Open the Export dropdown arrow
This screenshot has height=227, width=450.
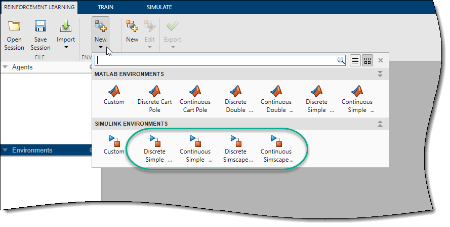[x=173, y=47]
